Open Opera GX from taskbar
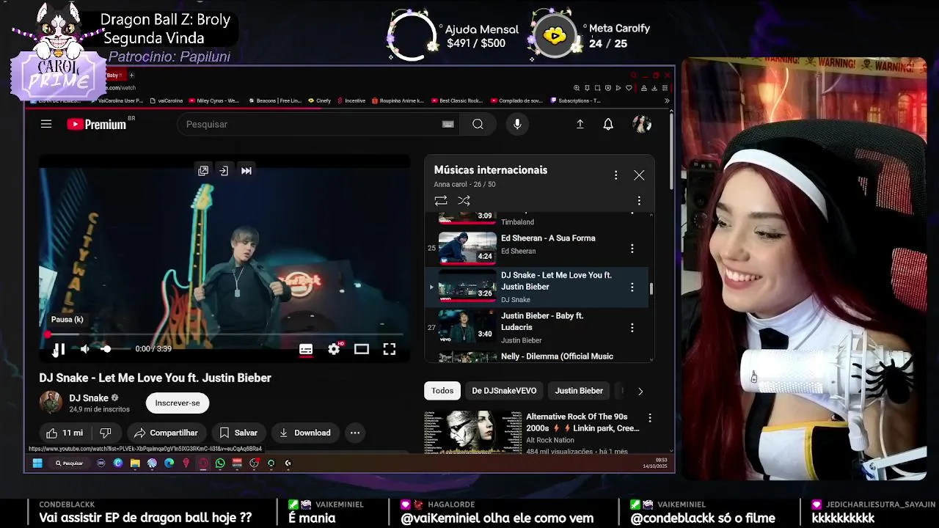The image size is (939, 528). (203, 463)
